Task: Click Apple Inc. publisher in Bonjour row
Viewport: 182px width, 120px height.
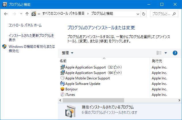Action: pyautogui.click(x=159, y=89)
